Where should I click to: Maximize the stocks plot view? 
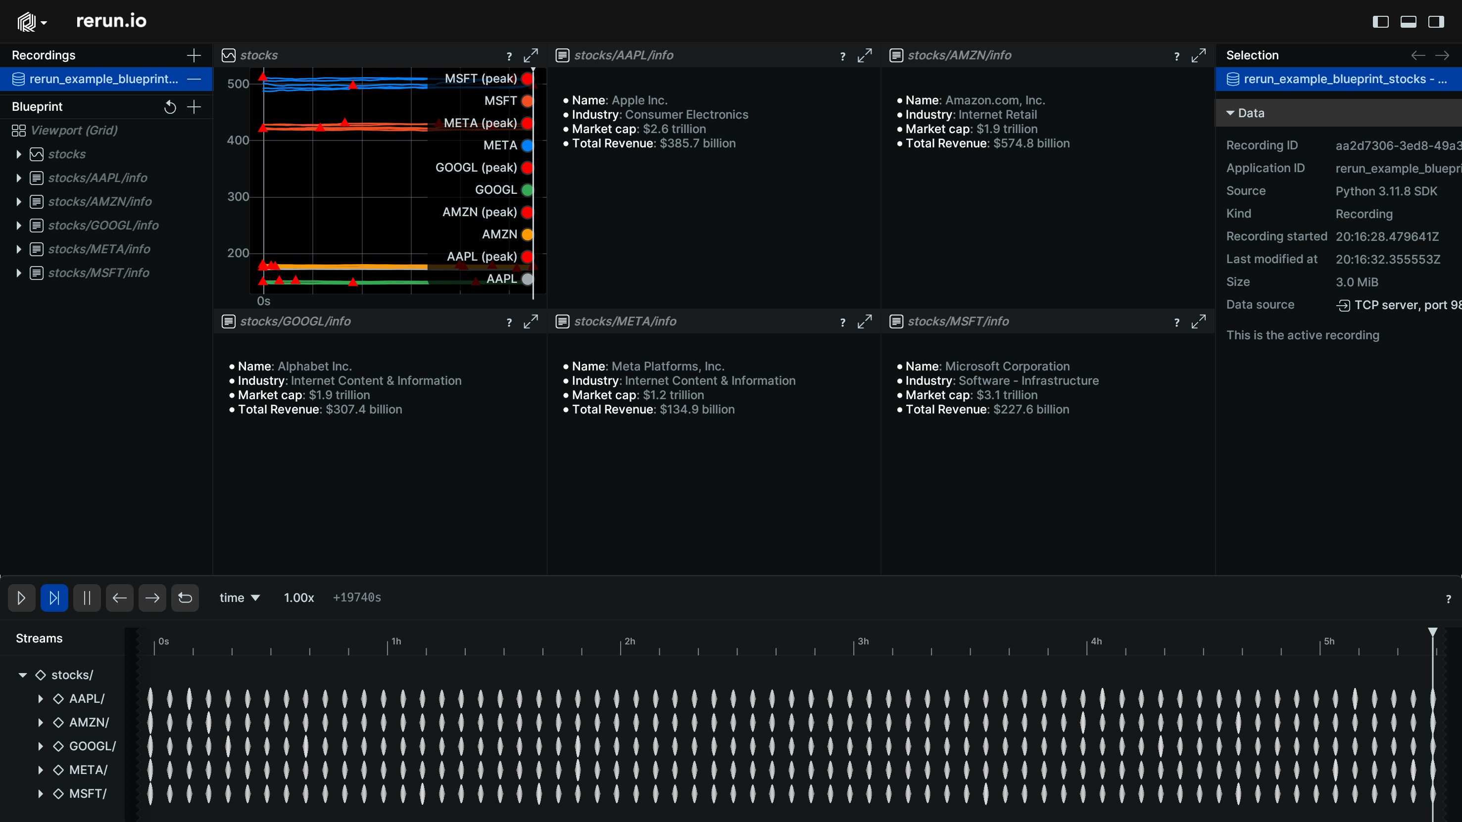point(531,55)
